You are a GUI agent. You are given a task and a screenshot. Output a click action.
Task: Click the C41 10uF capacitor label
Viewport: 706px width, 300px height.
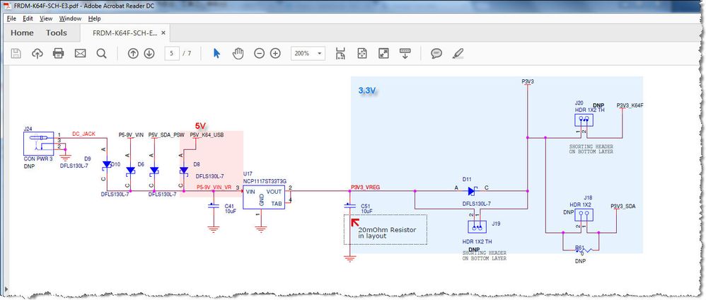click(x=230, y=209)
